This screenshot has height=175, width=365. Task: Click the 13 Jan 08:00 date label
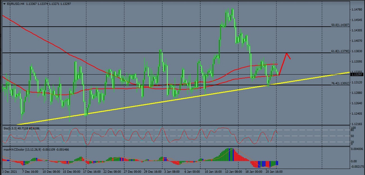(x=234, y=171)
